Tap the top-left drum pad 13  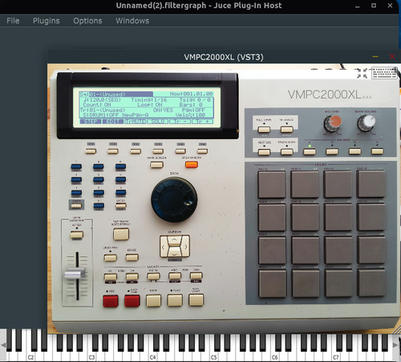tap(272, 184)
